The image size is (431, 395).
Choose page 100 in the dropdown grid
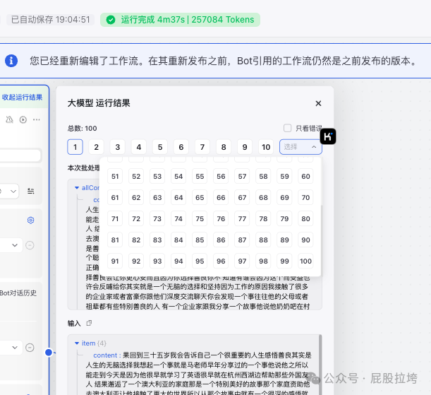click(305, 261)
